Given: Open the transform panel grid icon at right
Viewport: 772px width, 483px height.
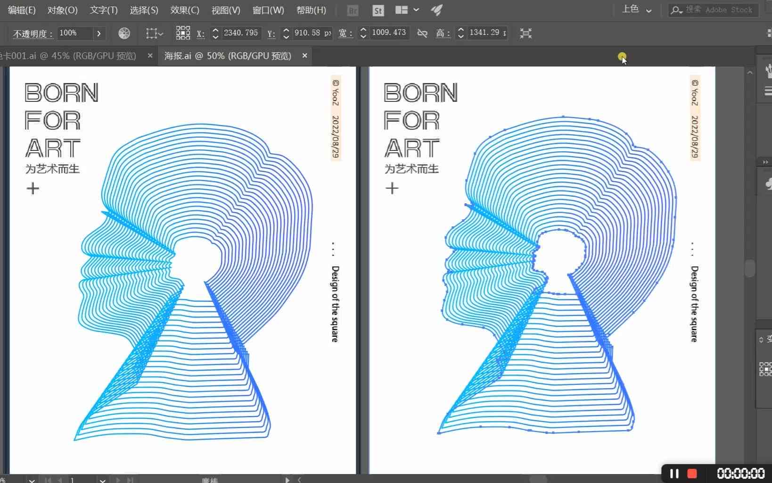Looking at the screenshot, I should [x=765, y=369].
